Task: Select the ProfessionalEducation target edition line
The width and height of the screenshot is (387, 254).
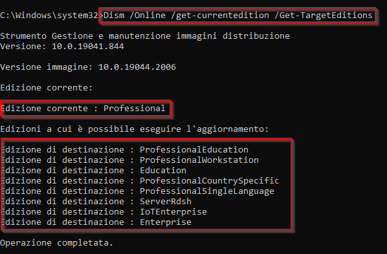Action: pos(124,150)
